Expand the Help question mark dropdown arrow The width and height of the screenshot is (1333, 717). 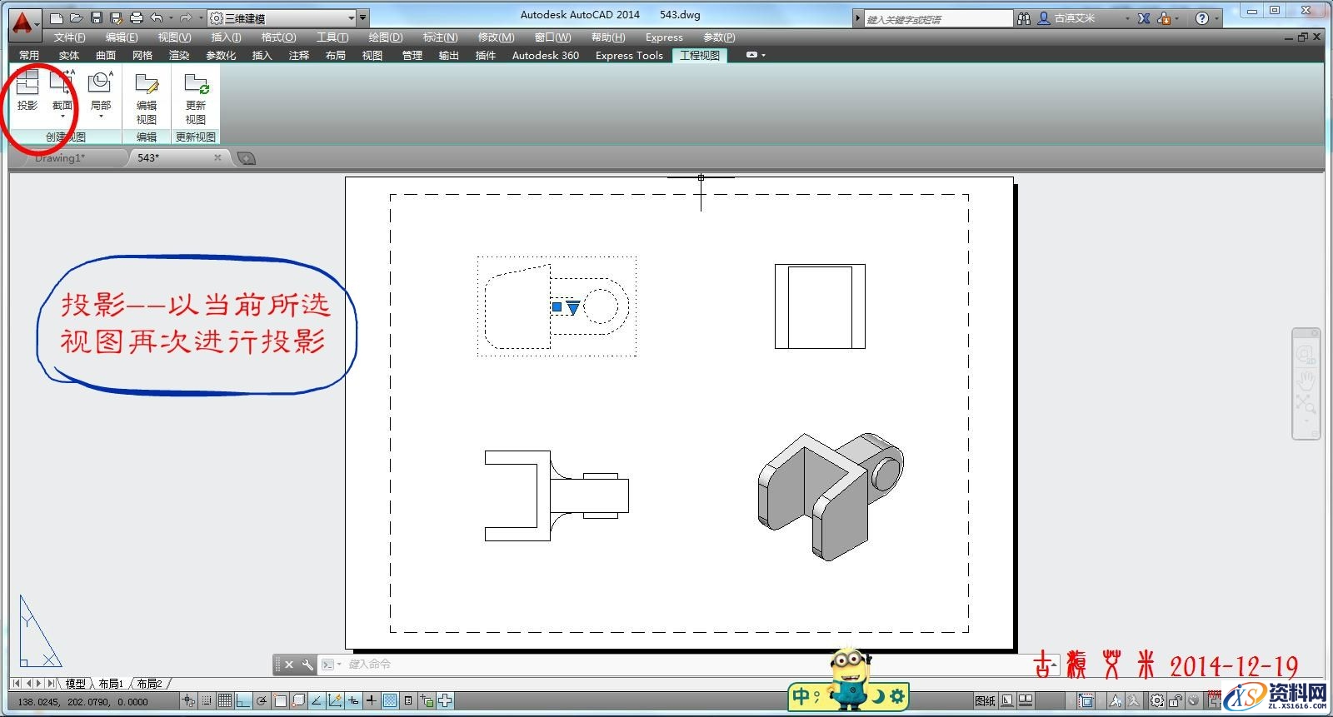tap(1216, 18)
